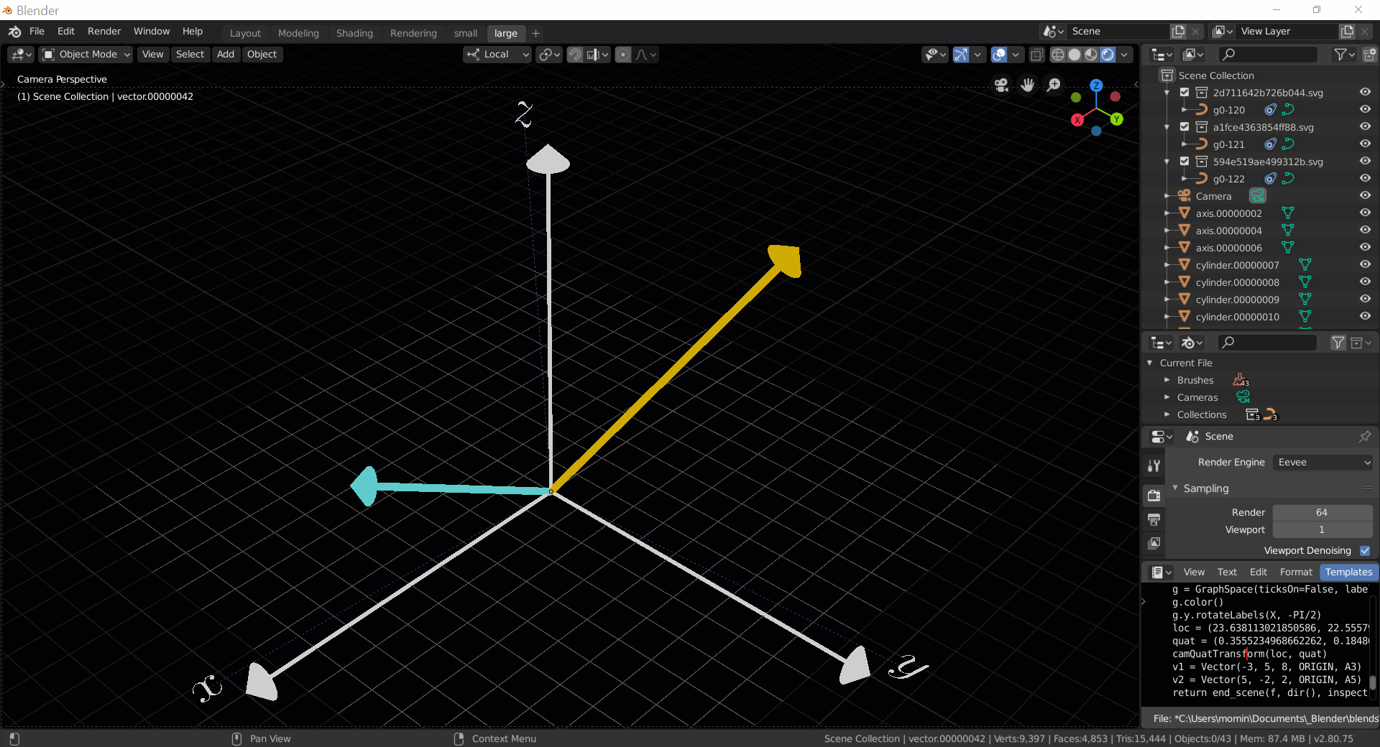1380x747 pixels.
Task: Hide the 2d711642b726b044.svg collection
Action: click(1365, 92)
